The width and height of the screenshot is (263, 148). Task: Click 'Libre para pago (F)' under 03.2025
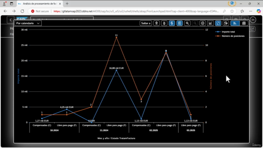tap(191, 125)
